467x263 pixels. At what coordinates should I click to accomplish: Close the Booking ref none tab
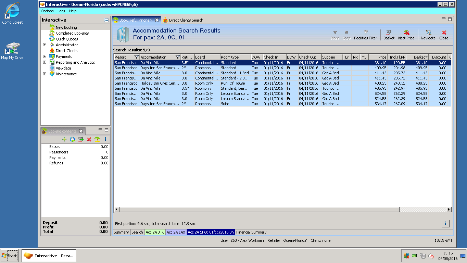(x=157, y=20)
